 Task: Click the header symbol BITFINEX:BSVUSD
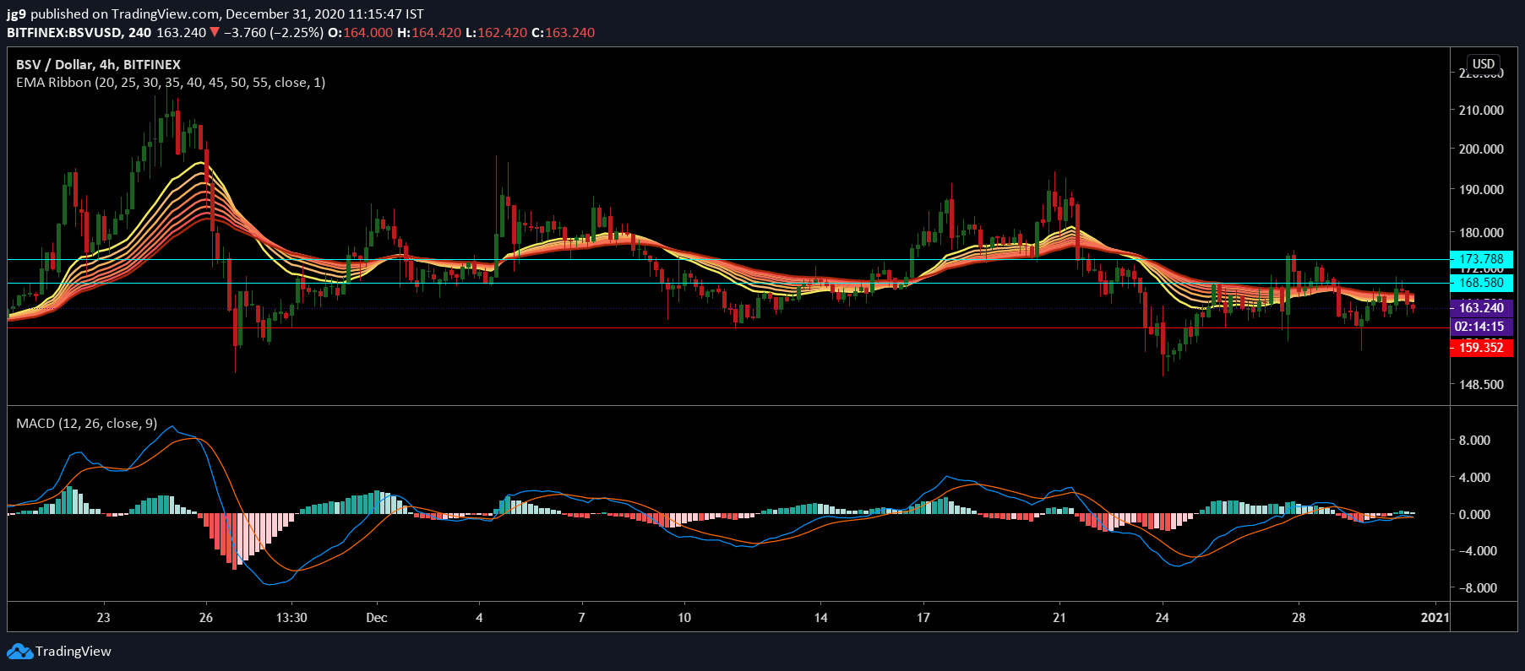(x=64, y=33)
